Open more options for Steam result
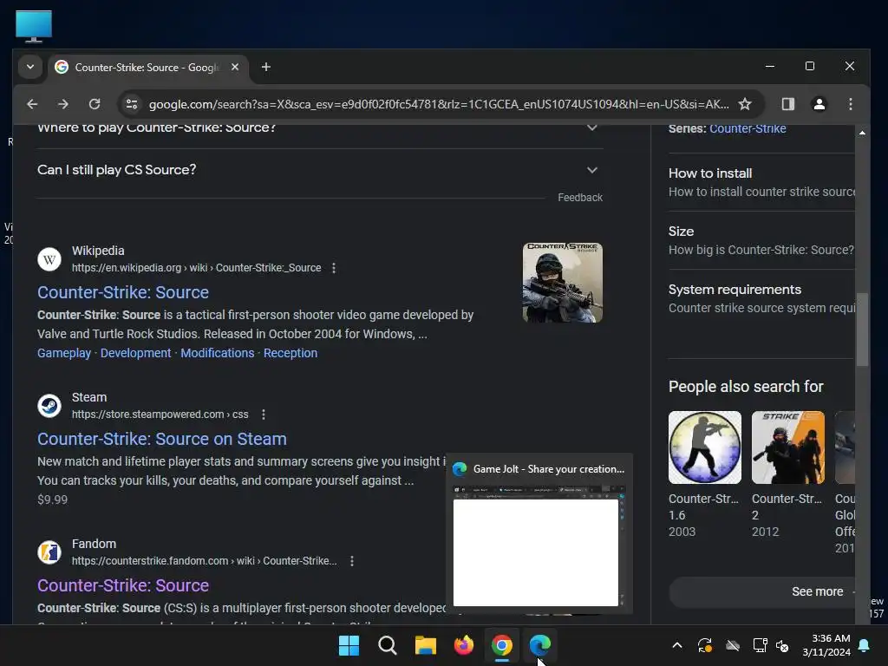This screenshot has width=888, height=666. 264,415
